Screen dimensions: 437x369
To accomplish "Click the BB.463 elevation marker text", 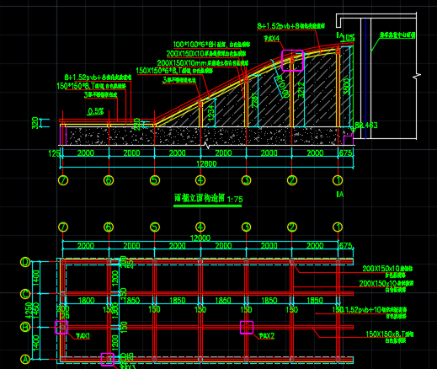I will click(366, 126).
